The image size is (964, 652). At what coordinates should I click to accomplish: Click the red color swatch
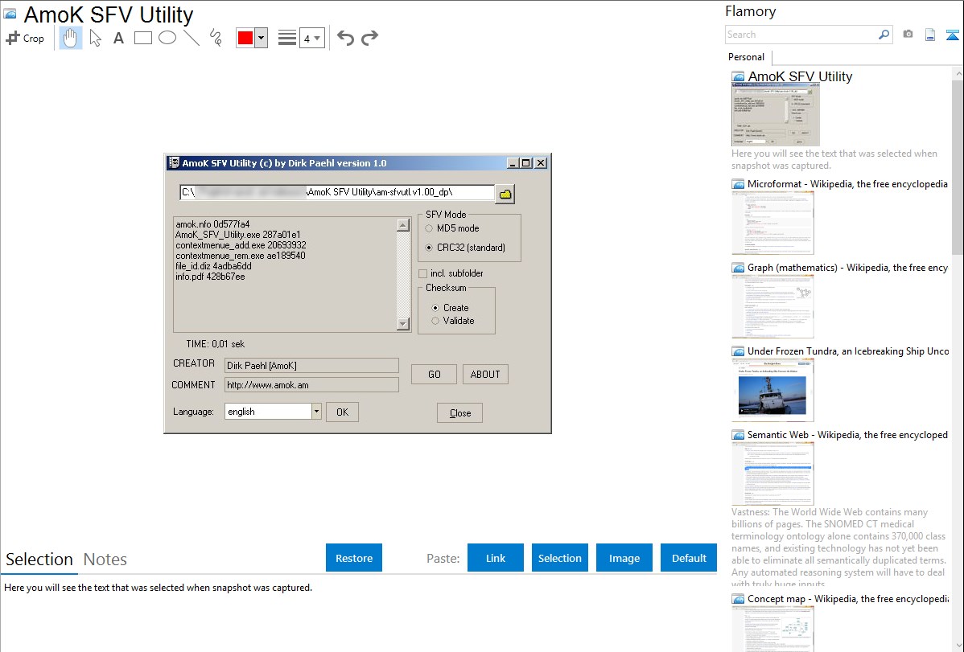pos(245,38)
